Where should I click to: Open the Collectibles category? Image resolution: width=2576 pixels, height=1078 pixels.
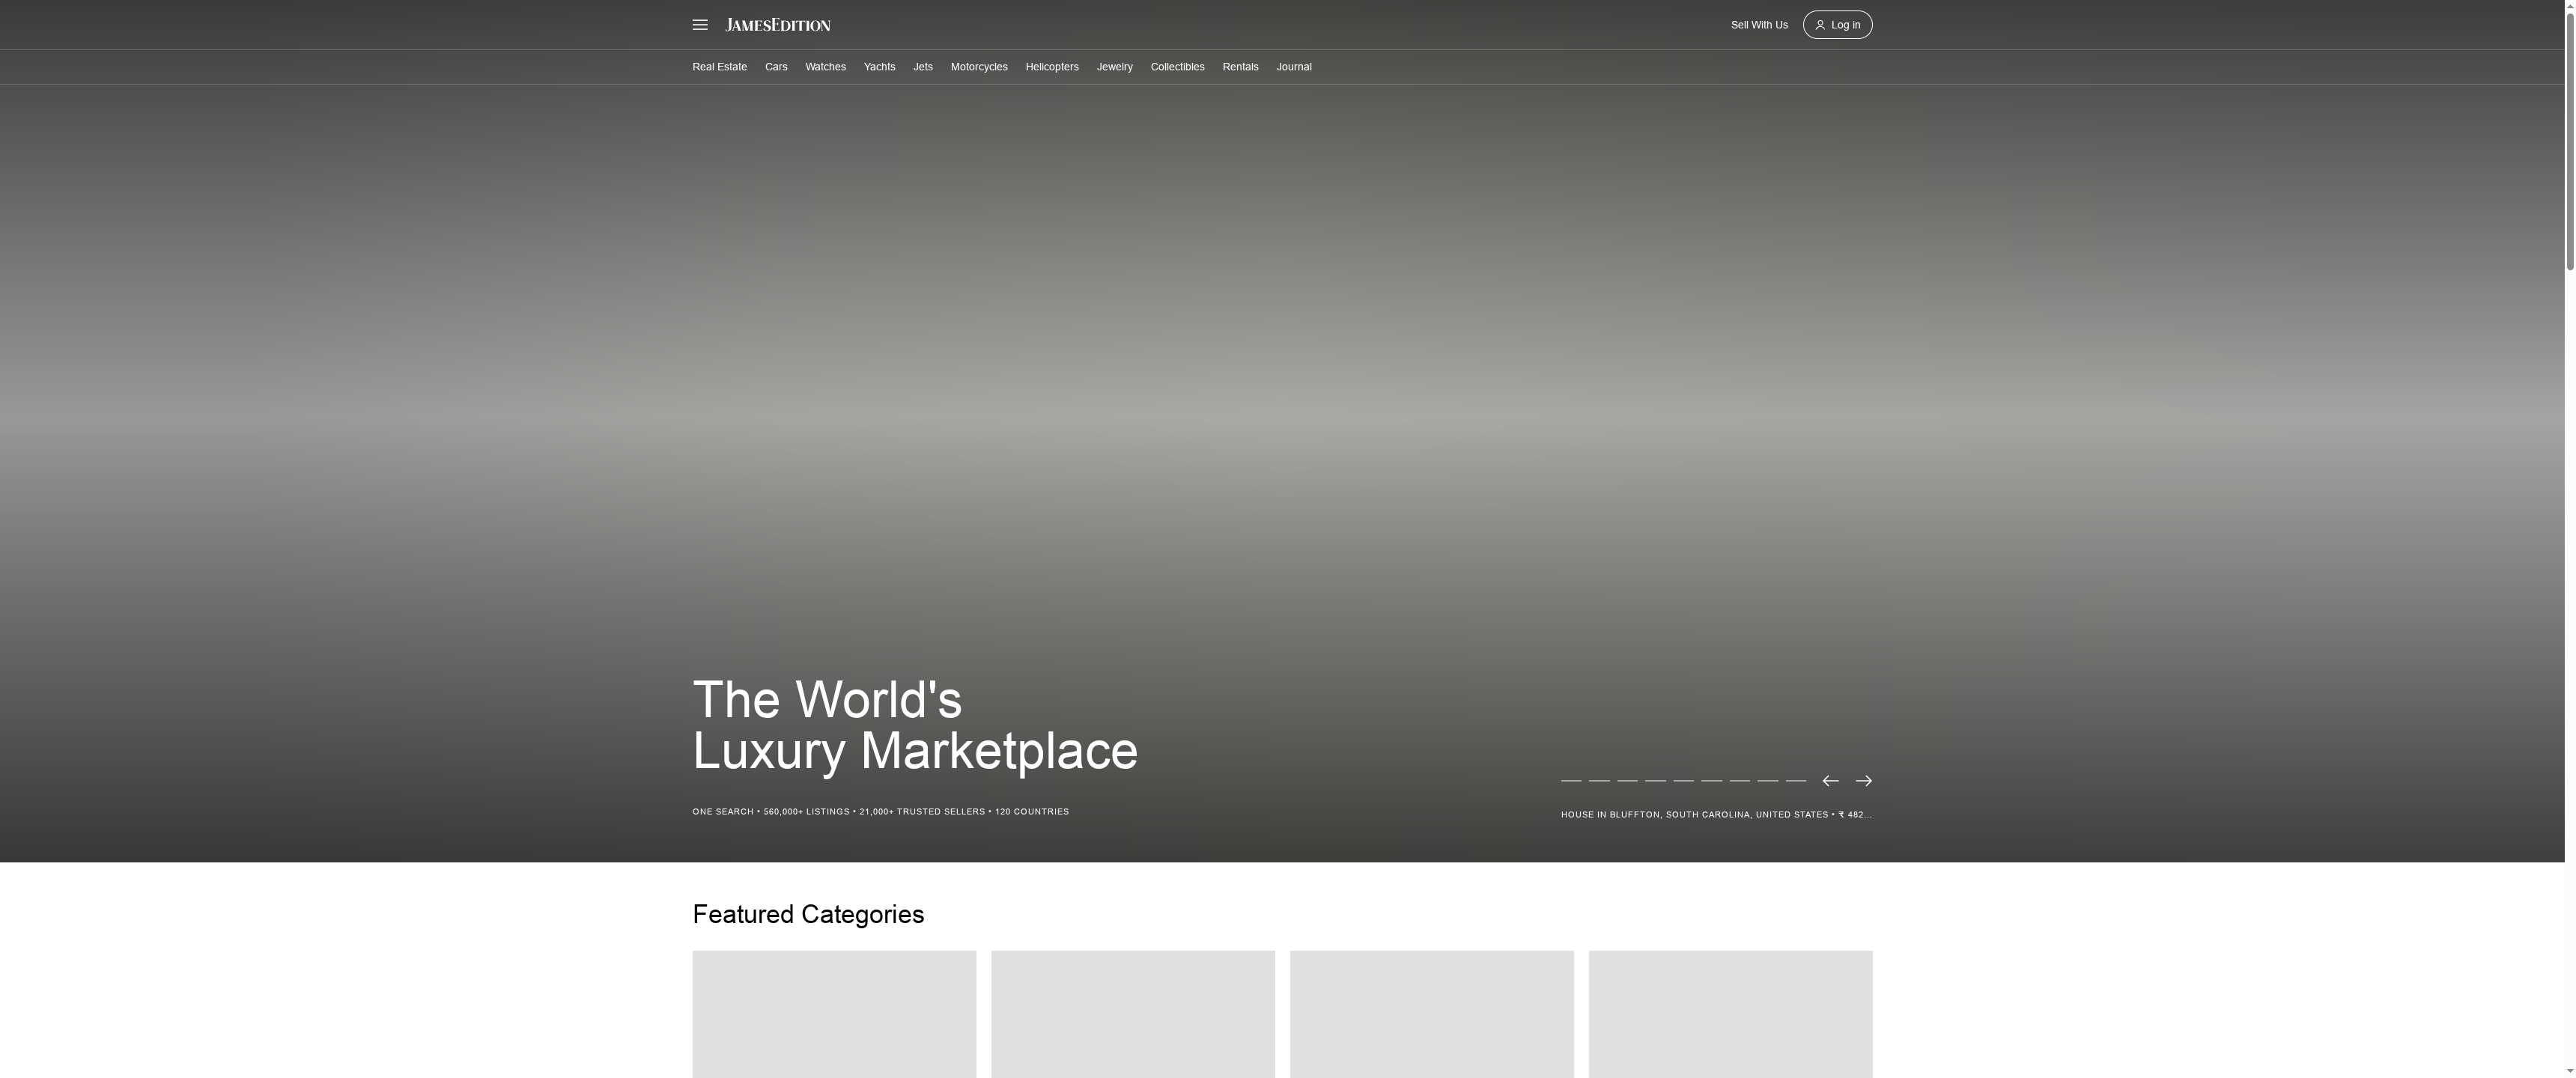pos(1177,67)
